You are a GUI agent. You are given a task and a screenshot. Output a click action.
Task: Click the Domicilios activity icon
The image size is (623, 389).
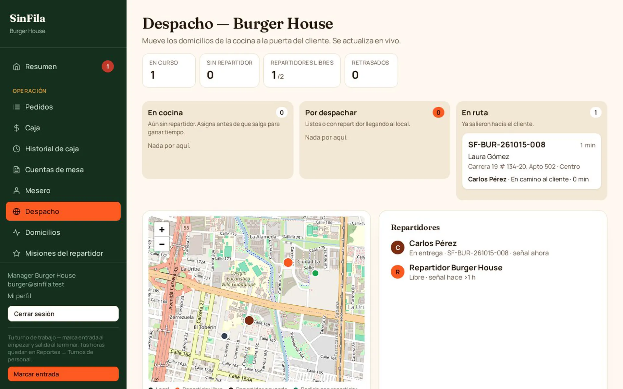17,232
